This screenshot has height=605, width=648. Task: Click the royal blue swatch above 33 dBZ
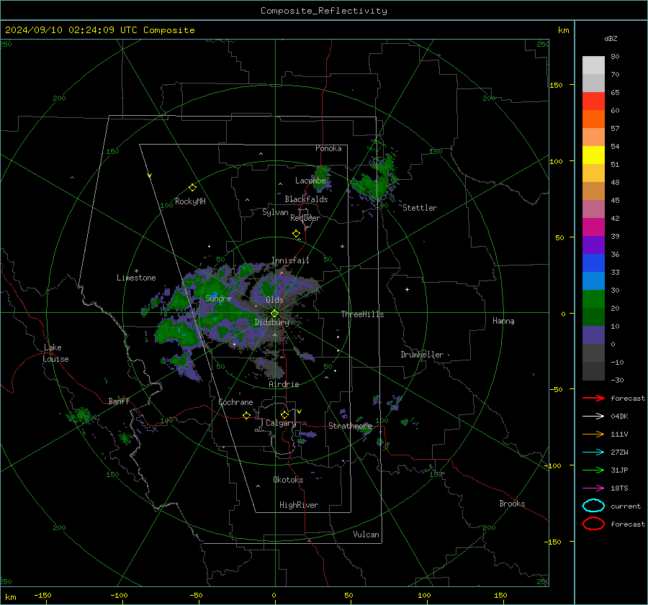pos(593,263)
